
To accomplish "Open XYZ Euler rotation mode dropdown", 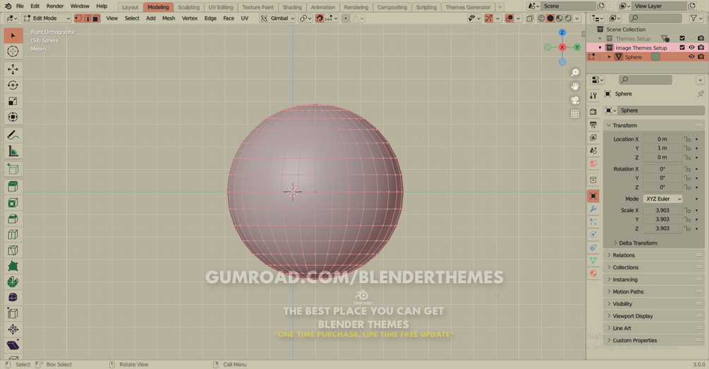I will click(662, 199).
